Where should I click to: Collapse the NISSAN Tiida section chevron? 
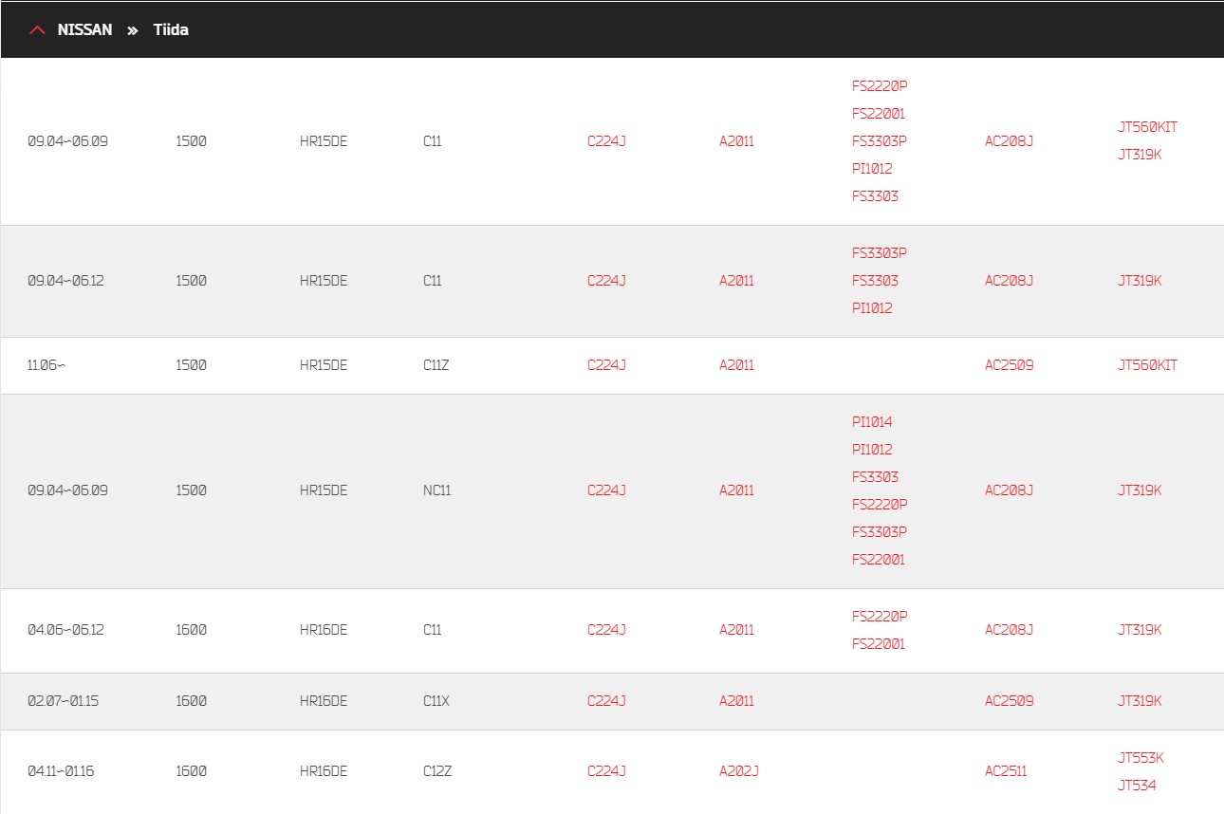(37, 29)
